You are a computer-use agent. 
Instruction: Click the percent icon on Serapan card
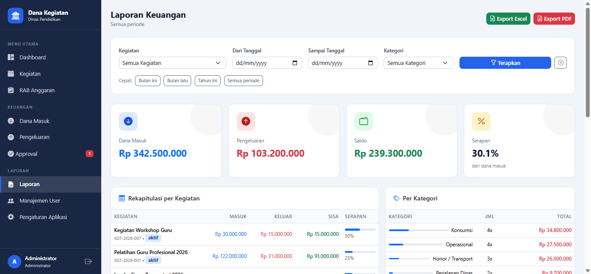coord(481,121)
